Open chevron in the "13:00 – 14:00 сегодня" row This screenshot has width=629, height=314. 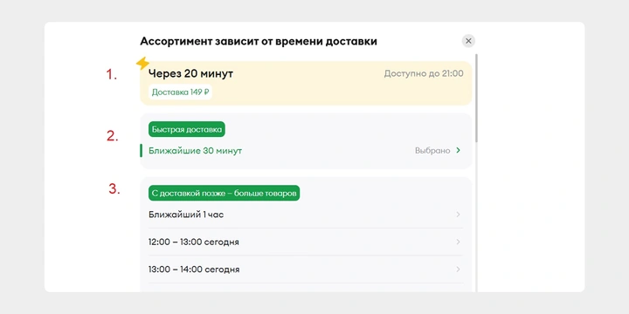458,270
